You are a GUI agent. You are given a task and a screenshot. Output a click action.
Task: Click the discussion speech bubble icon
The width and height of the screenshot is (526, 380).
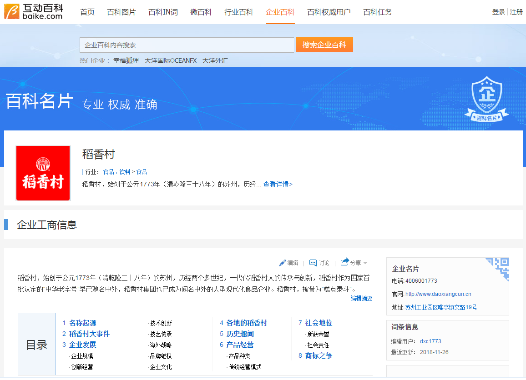pyautogui.click(x=313, y=263)
